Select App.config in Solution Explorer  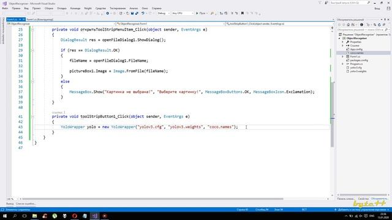356,50
